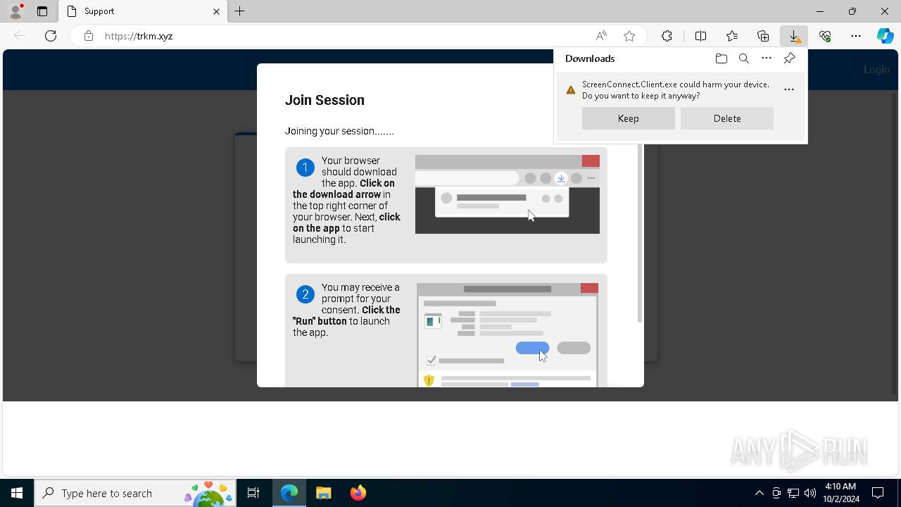
Task: Open the Copilot sidebar icon
Action: tap(885, 36)
